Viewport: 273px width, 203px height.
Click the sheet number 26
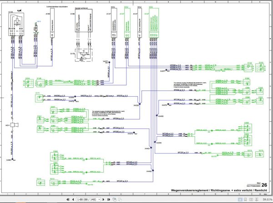[264, 185]
